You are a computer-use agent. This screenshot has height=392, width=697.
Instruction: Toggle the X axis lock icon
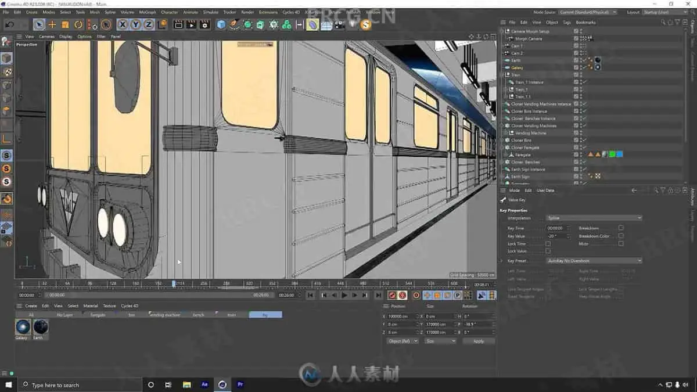pos(123,24)
